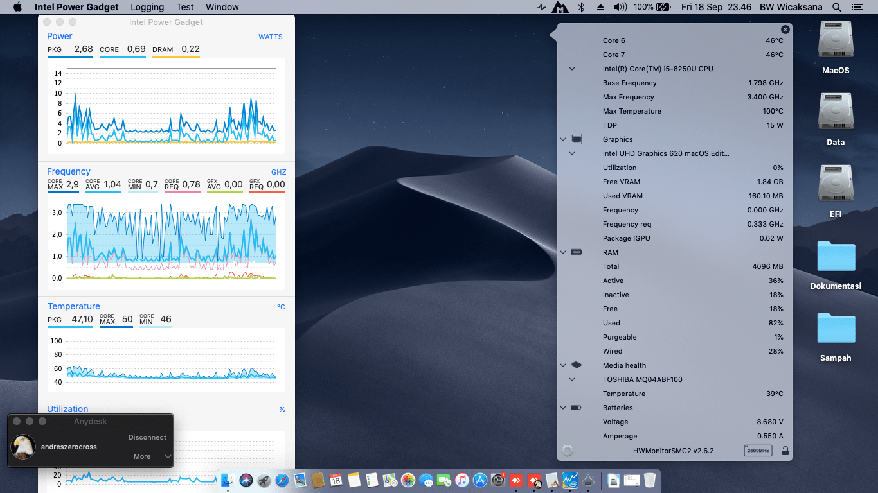Collapse the Media health section

pyautogui.click(x=563, y=365)
